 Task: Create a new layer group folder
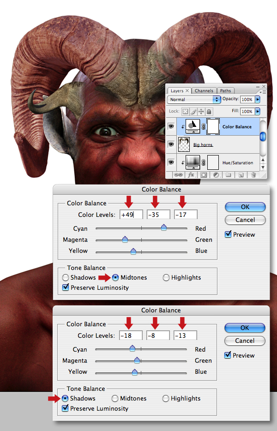click(229, 175)
